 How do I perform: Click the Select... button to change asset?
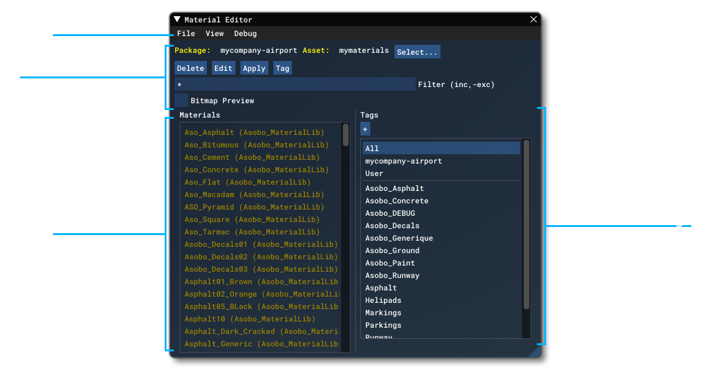click(x=417, y=51)
